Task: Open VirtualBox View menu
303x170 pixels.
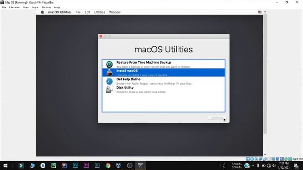Action: [26, 8]
